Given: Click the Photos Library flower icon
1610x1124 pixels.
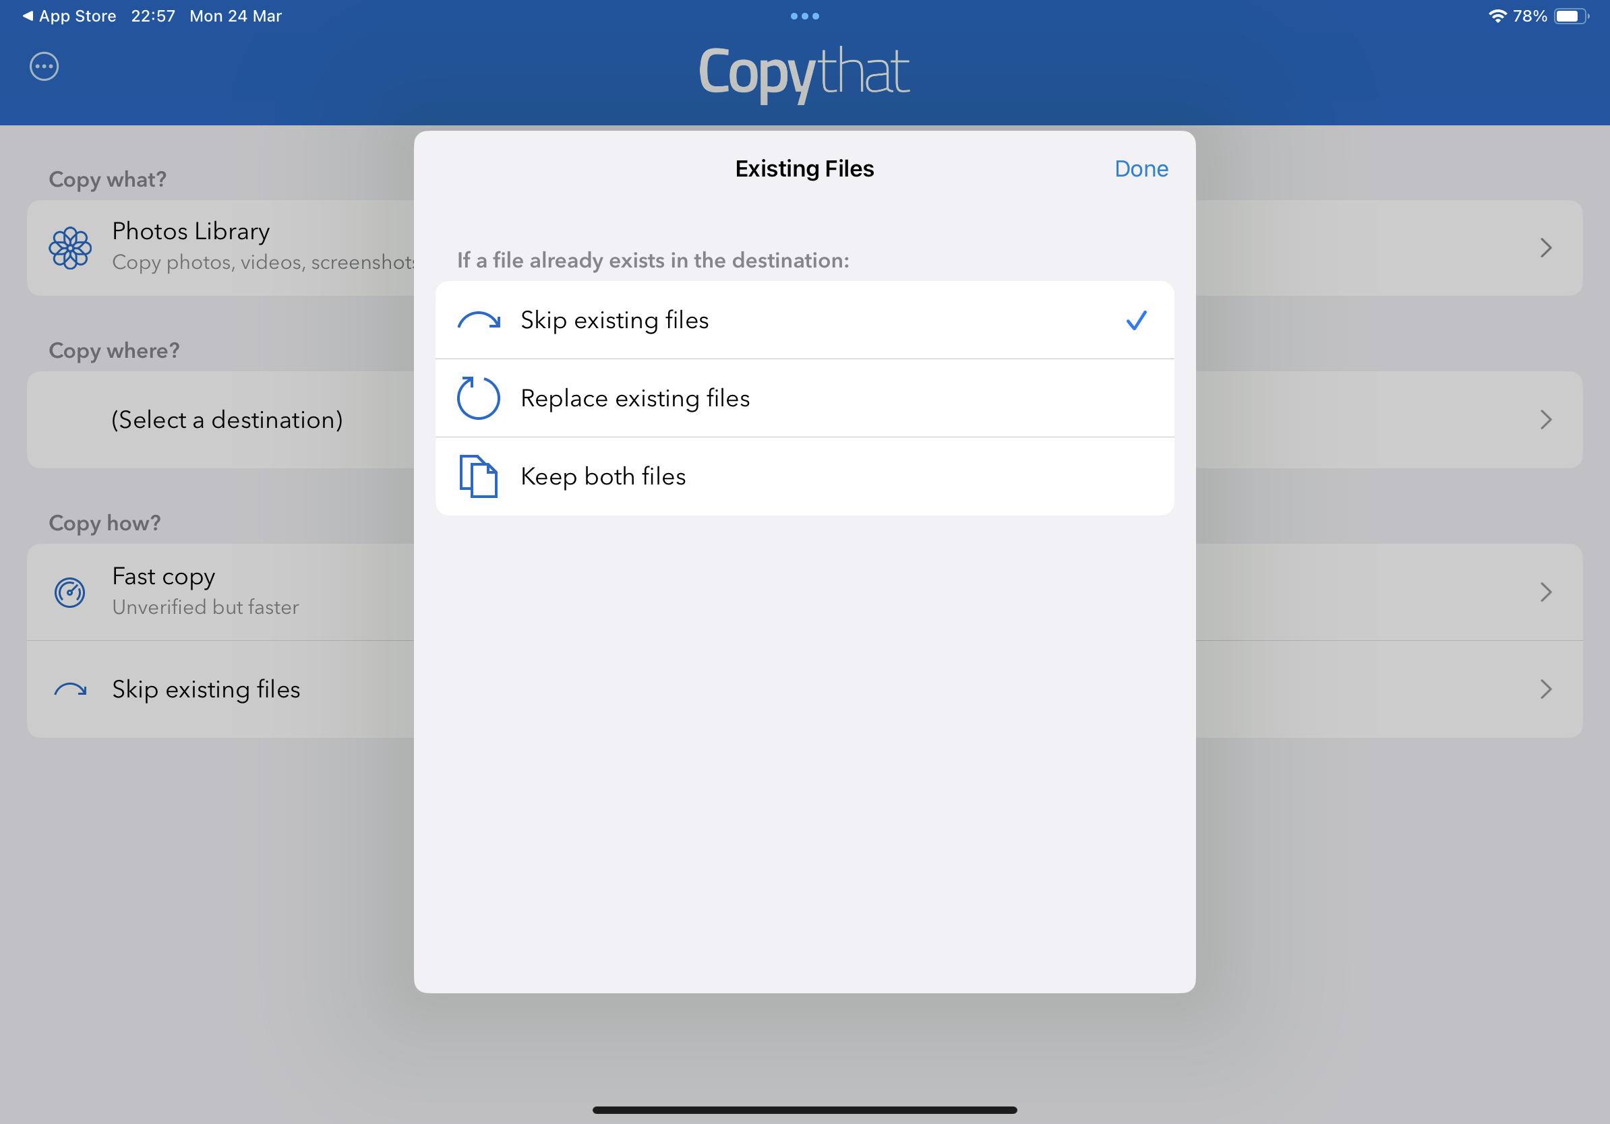Looking at the screenshot, I should [70, 248].
